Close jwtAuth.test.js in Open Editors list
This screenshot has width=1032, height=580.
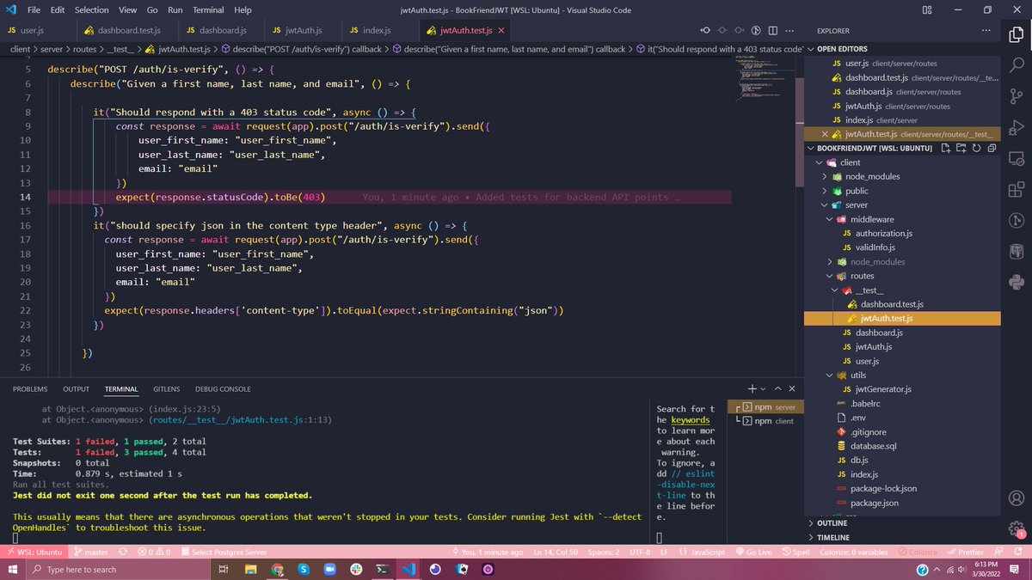point(826,134)
